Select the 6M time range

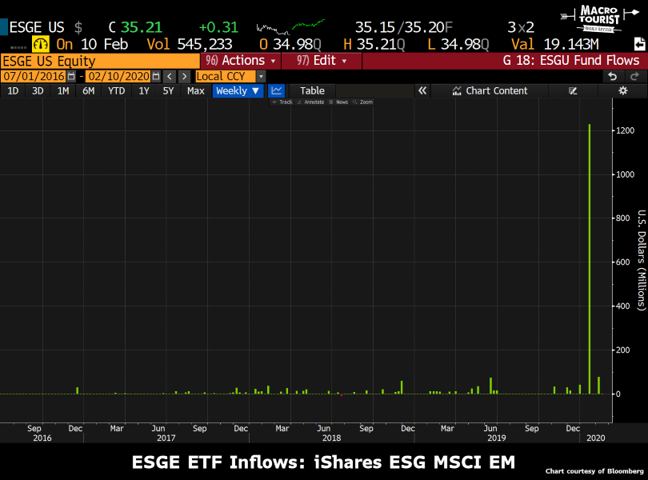pyautogui.click(x=89, y=90)
